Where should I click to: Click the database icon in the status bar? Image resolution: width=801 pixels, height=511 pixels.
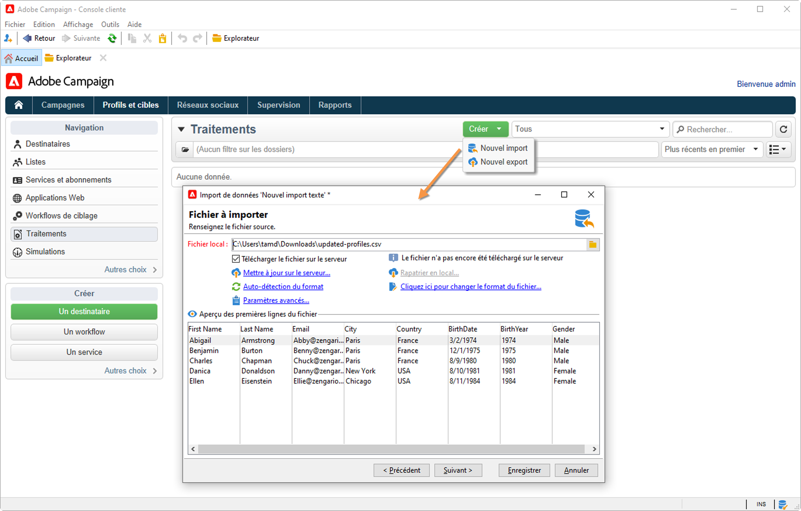pos(783,504)
